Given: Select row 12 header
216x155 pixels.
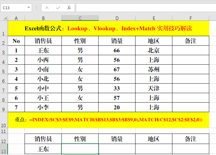Looking at the screenshot, I should pos(4,139).
